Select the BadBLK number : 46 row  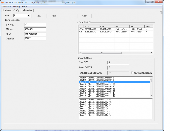(x=114, y=93)
